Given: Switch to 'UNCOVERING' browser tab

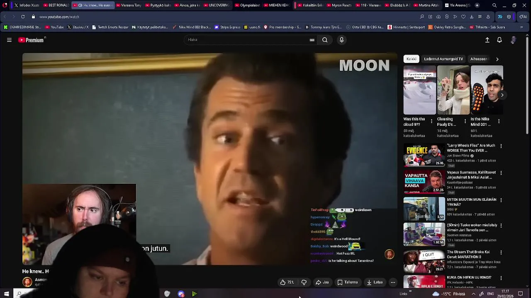Looking at the screenshot, I should click(x=216, y=5).
